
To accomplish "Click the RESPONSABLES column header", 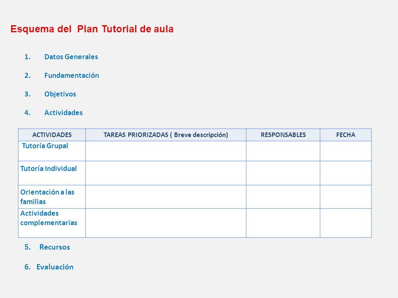I will (x=283, y=135).
